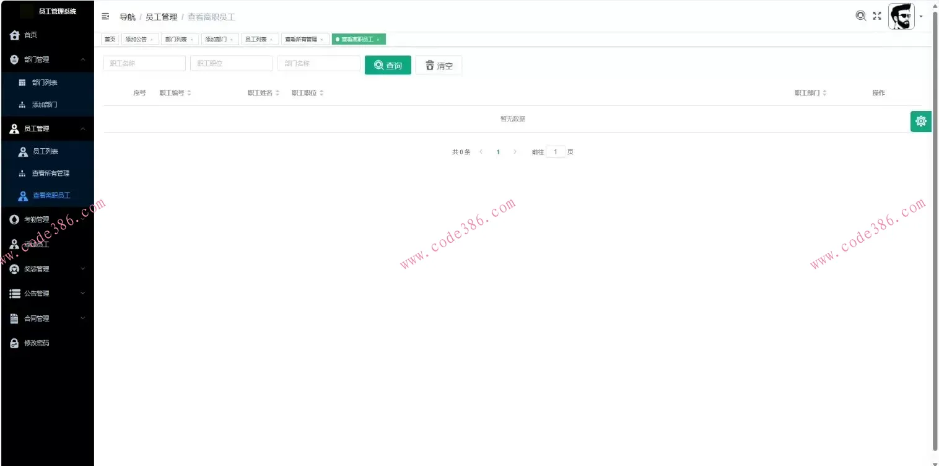Toggle sorting on the 职工编号 column
The height and width of the screenshot is (466, 939).
[x=189, y=92]
